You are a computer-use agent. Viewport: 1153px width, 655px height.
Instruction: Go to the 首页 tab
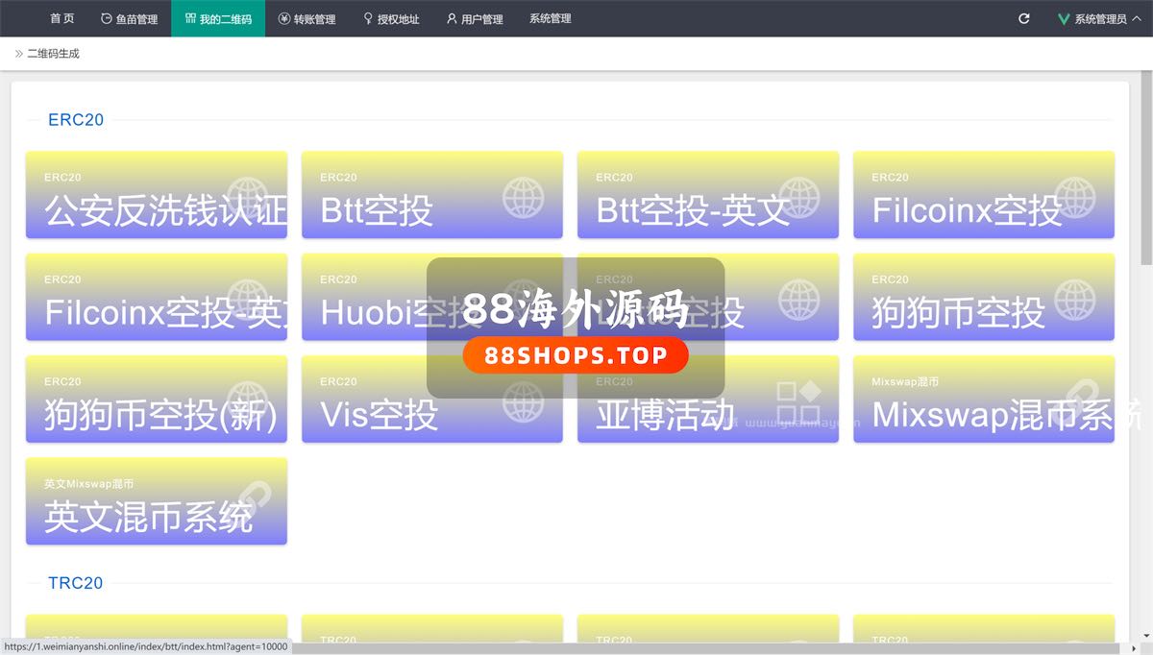[61, 18]
